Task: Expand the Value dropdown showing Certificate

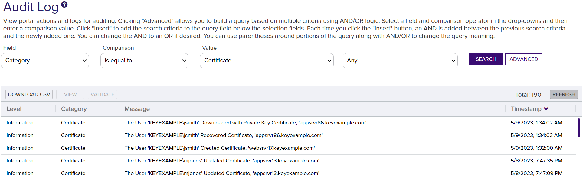Action: point(267,61)
